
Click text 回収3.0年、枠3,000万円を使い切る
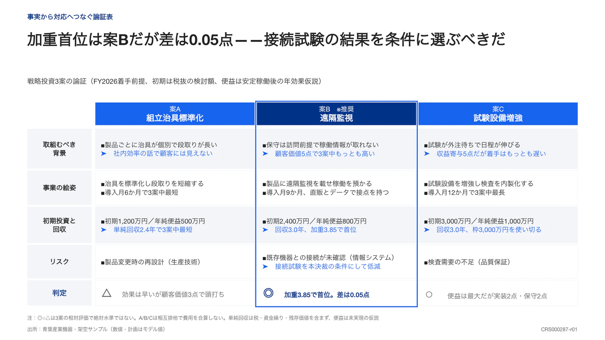(x=489, y=230)
